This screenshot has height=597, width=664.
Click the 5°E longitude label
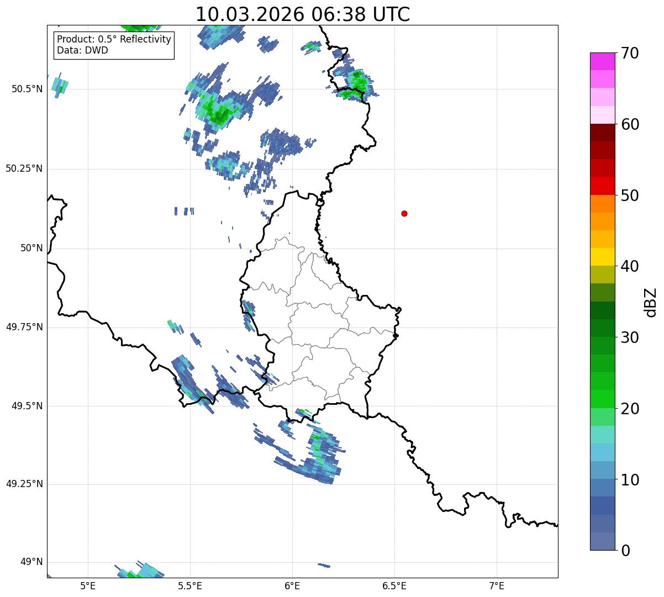(88, 585)
